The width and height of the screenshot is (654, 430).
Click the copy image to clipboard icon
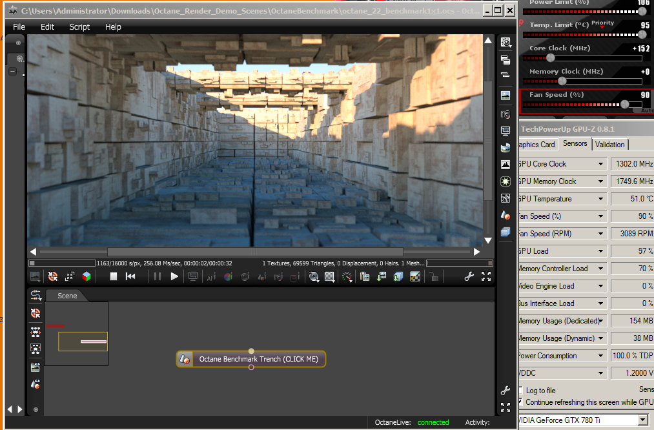[365, 276]
